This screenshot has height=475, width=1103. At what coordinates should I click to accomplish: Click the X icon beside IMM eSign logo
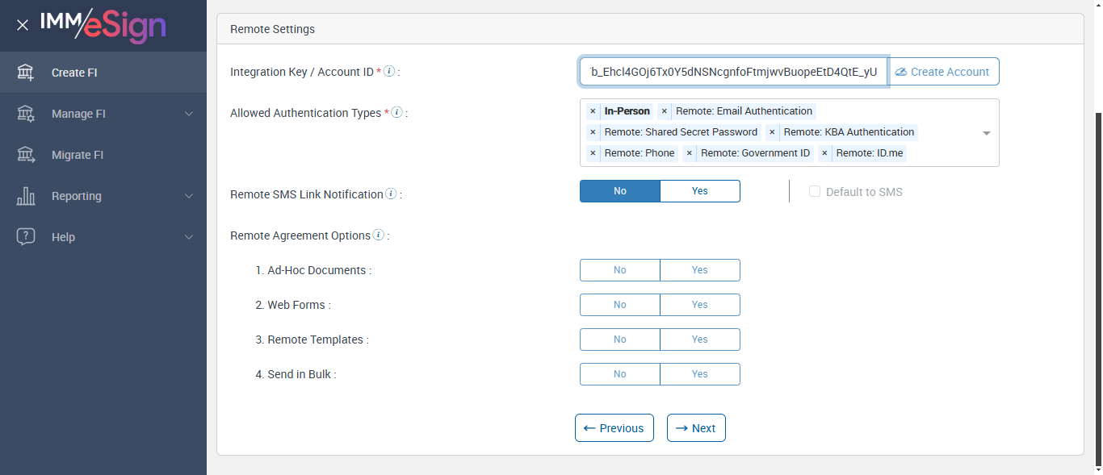pos(23,25)
